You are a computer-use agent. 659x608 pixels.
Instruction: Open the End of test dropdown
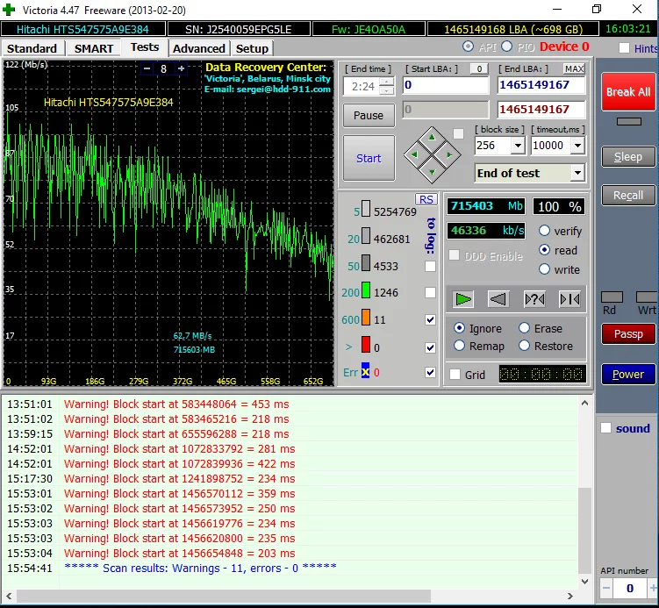coord(577,173)
